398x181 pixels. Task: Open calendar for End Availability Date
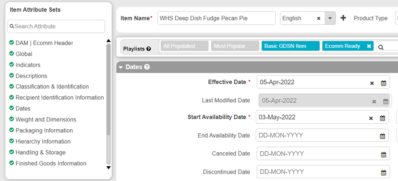tap(382, 136)
